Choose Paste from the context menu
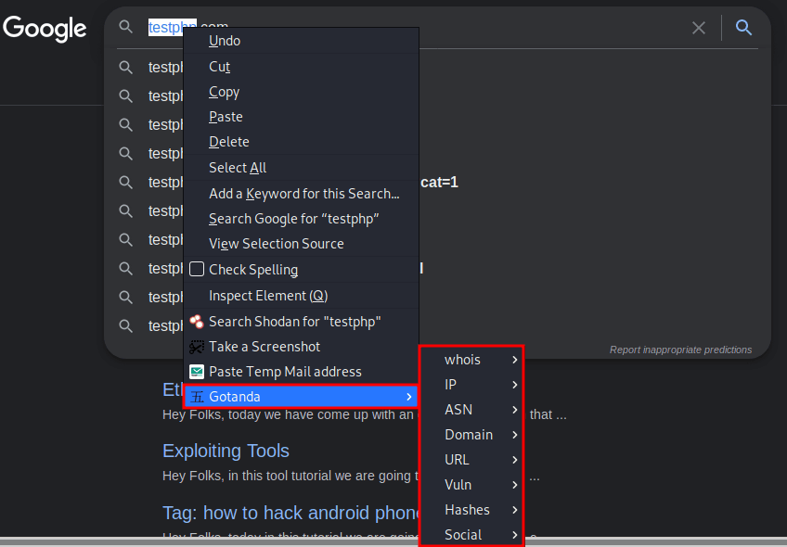 pyautogui.click(x=301, y=117)
